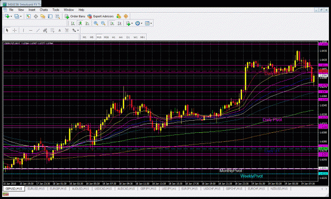The image size is (331, 199).
Task: Open the Indicators list icon
Action: tap(128, 23)
